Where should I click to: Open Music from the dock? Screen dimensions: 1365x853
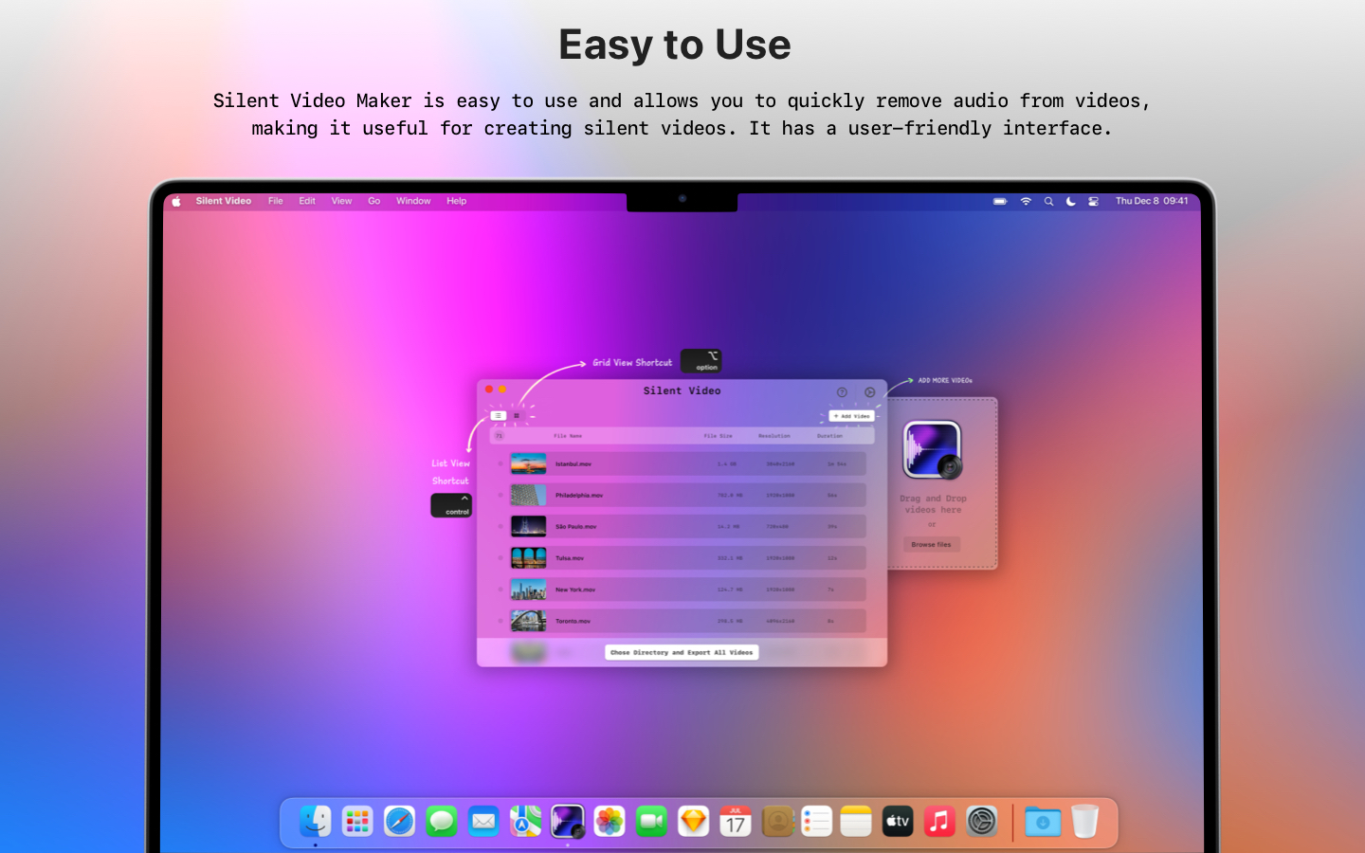939,821
